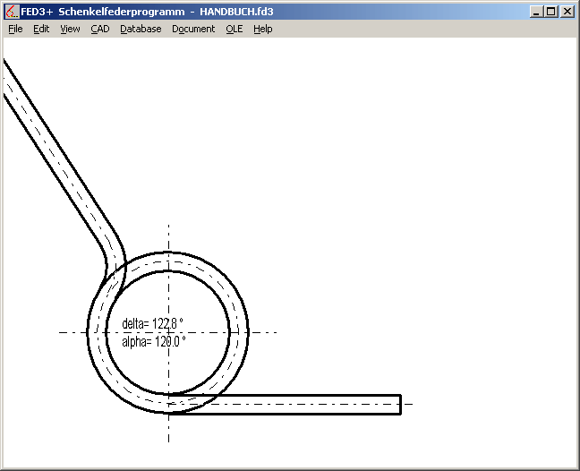
Task: Click the crosshair center of spring coil
Action: pos(168,332)
